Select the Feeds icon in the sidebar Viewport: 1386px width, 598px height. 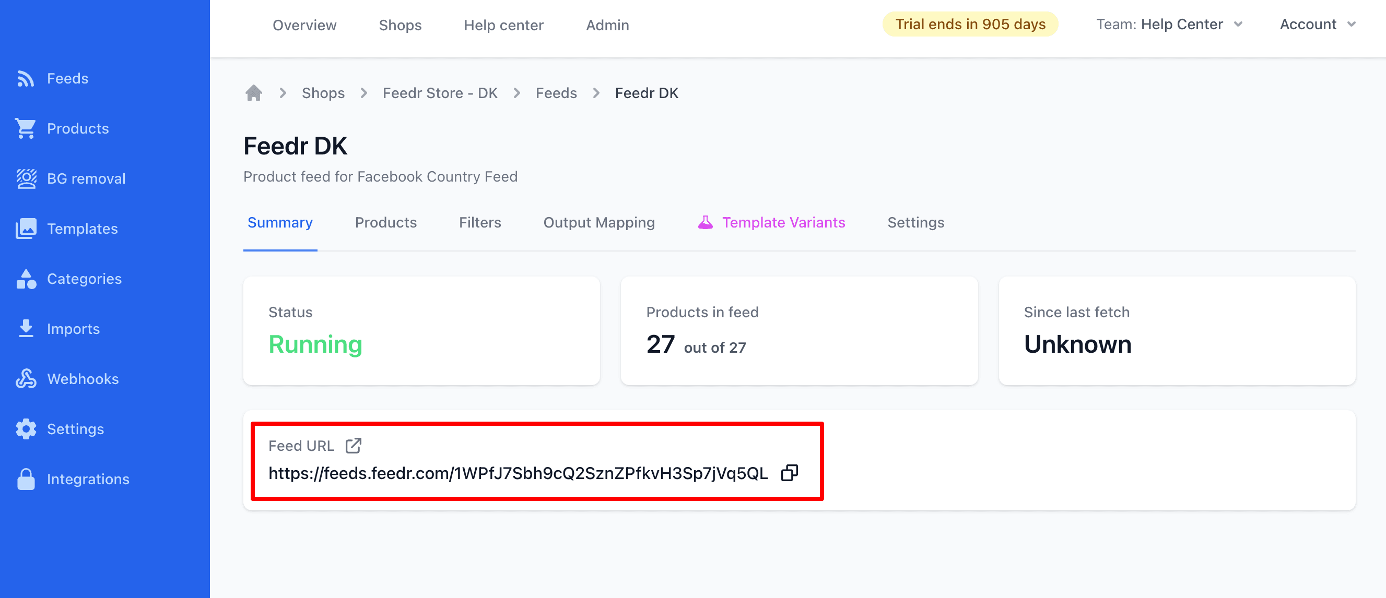[25, 78]
